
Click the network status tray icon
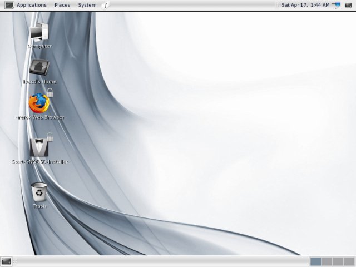(336, 5)
